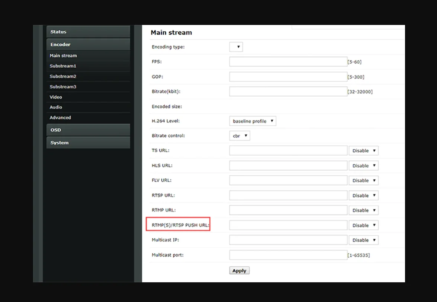
Task: Open the Multicast IP Disable dropdown
Action: point(363,240)
